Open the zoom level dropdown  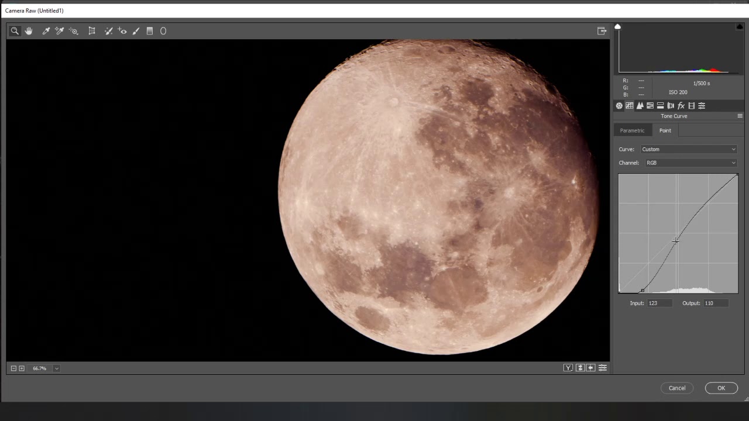[x=56, y=368]
